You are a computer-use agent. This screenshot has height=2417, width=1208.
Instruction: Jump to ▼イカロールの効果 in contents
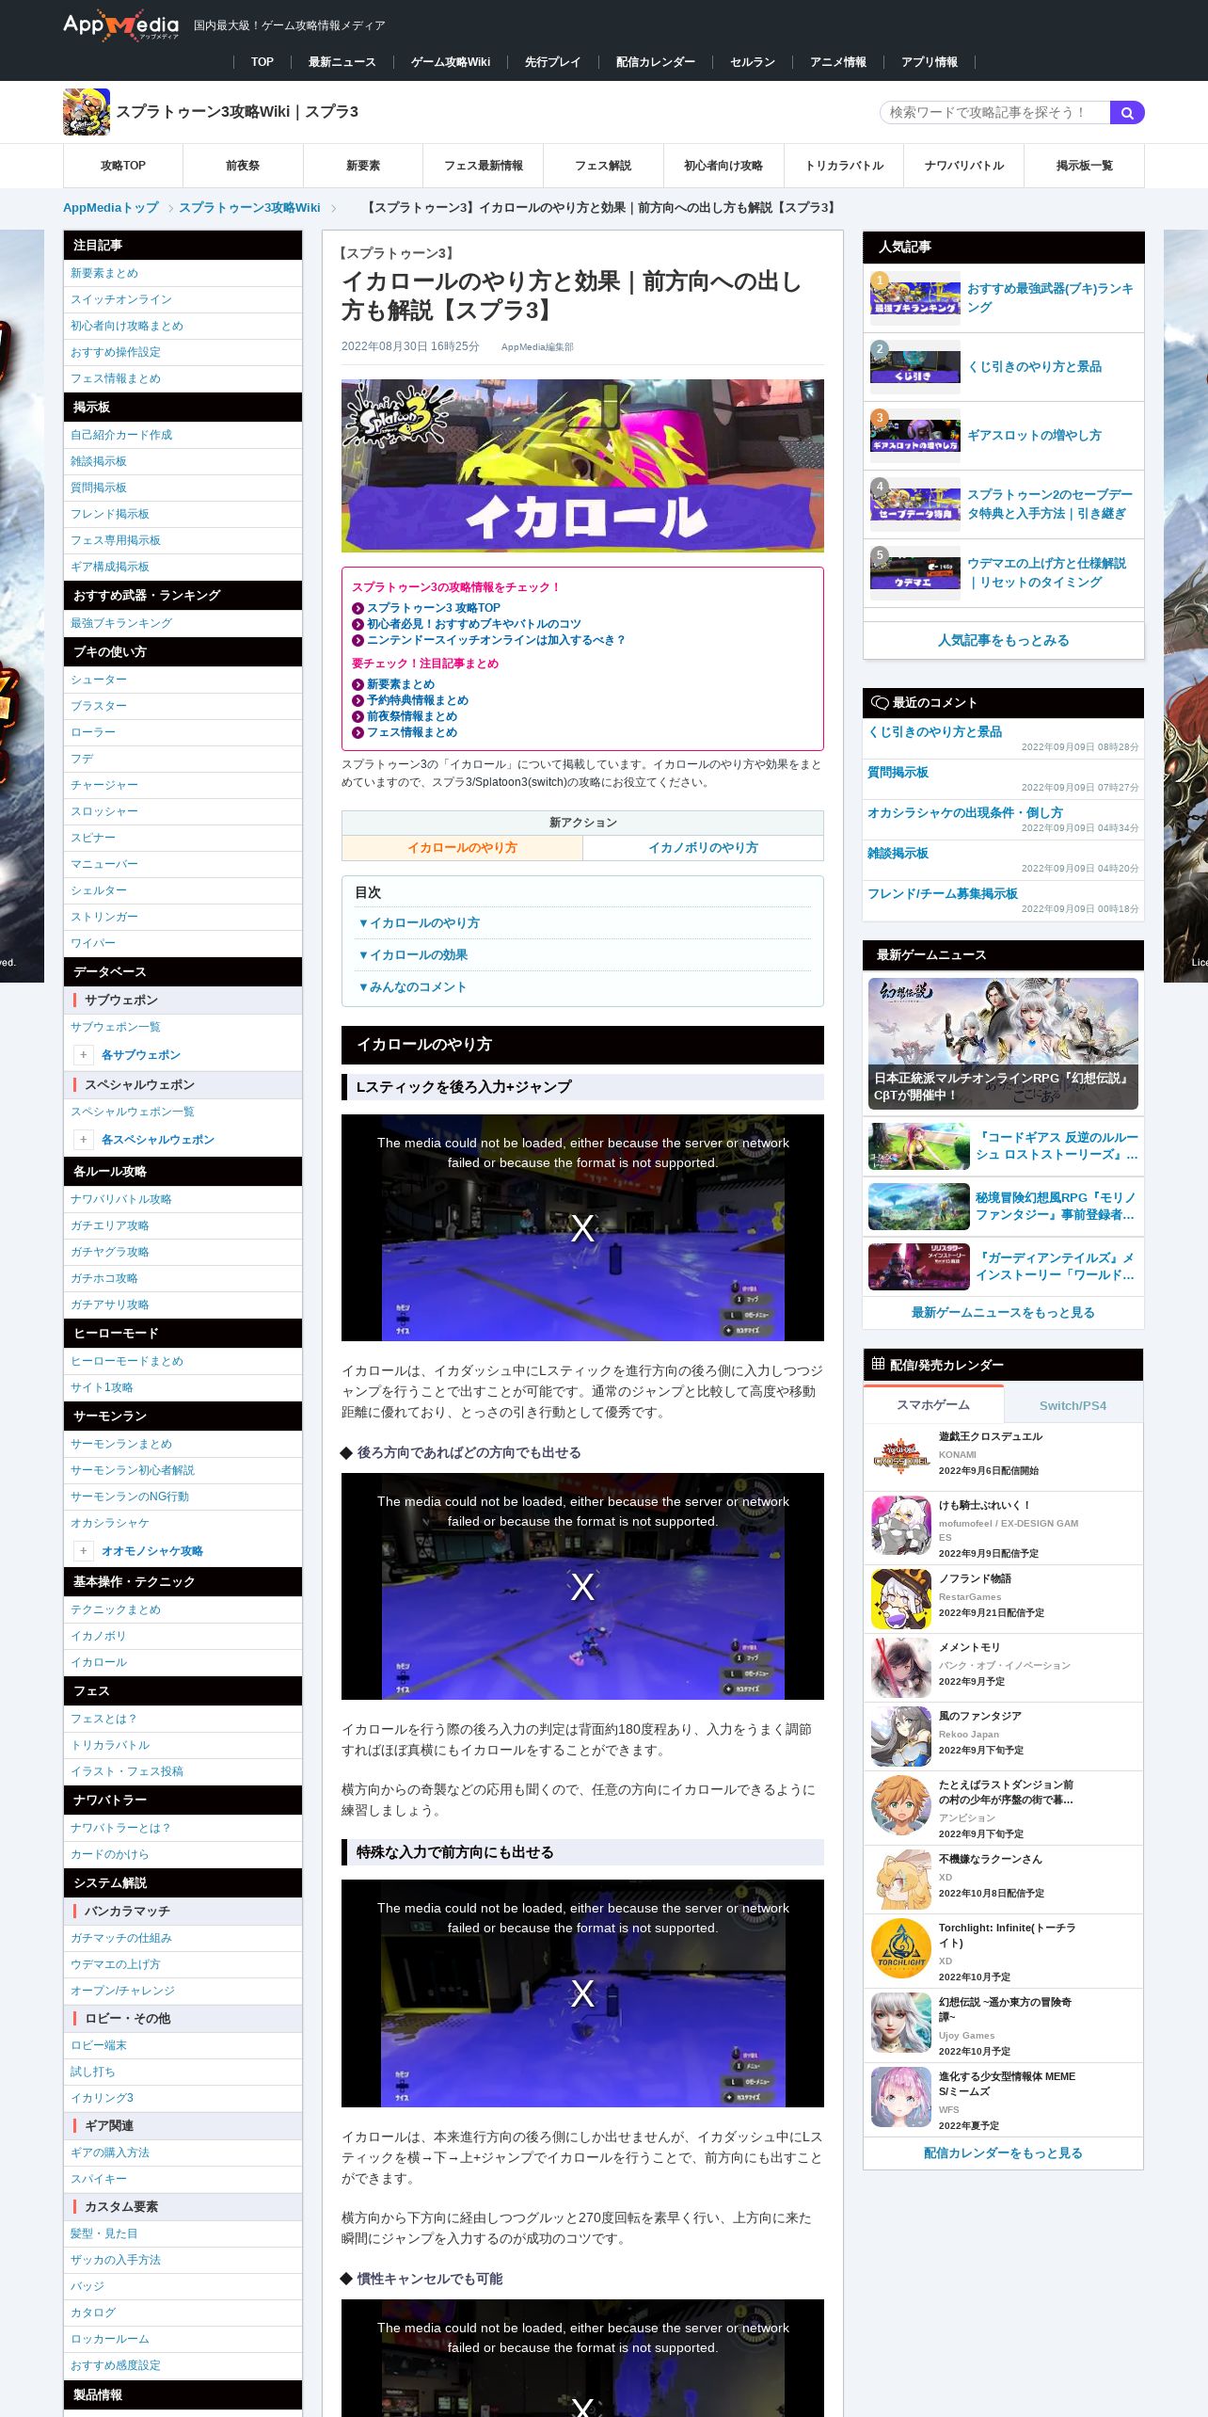point(412,955)
